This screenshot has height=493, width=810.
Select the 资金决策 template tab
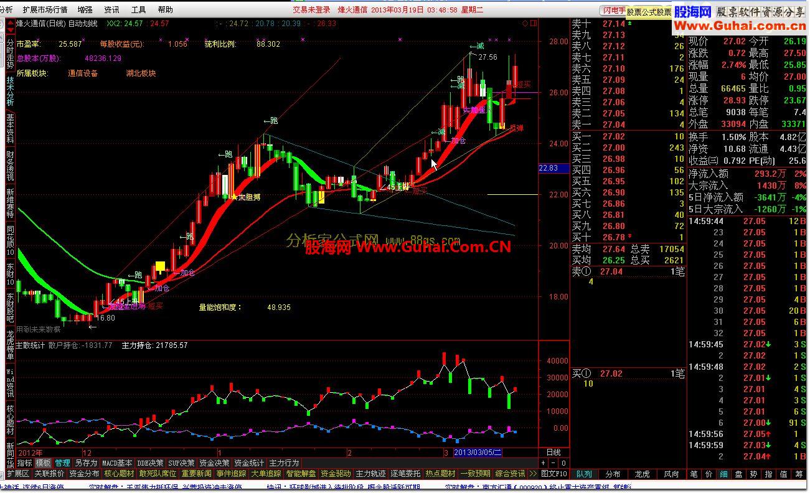[215, 463]
